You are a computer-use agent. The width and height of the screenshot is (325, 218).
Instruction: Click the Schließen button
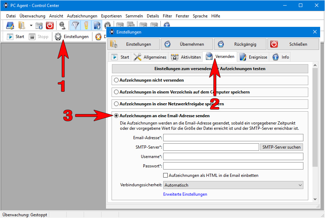293,44
